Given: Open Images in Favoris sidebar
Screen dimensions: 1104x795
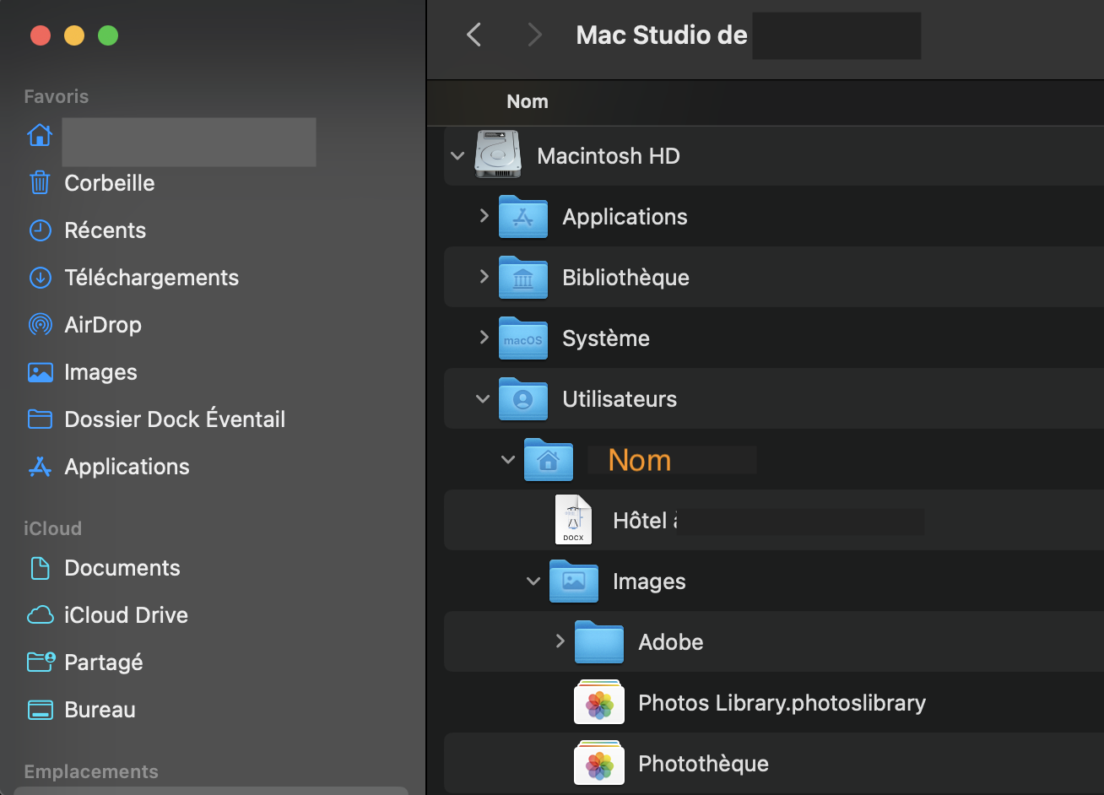Looking at the screenshot, I should 100,372.
